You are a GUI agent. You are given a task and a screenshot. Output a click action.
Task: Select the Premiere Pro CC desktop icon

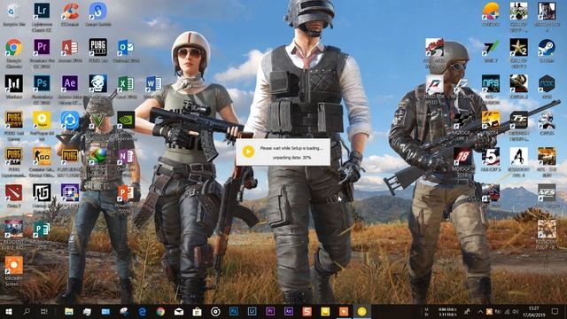pyautogui.click(x=42, y=47)
